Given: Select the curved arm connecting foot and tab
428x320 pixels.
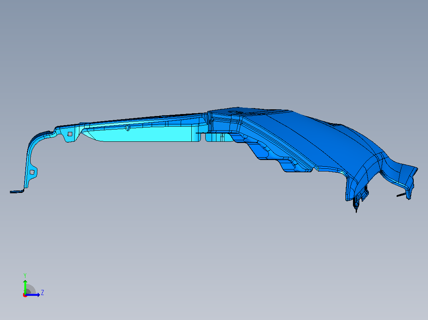Looking at the screenshot, I should tap(33, 158).
